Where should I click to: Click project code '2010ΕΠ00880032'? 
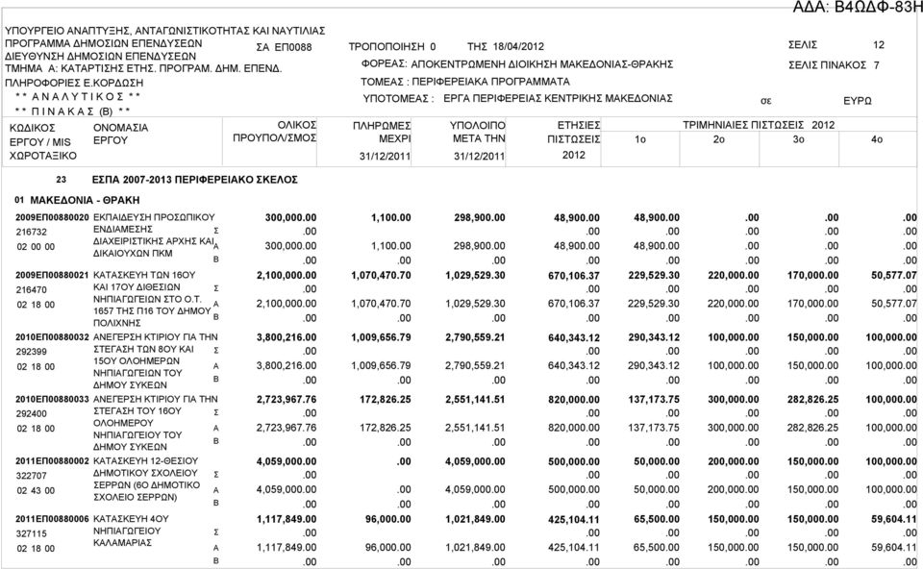coord(52,337)
